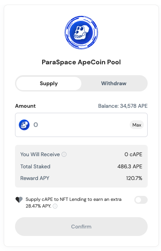Click the ApeCoin icon in amount field
The image size is (161, 251).
(x=24, y=125)
